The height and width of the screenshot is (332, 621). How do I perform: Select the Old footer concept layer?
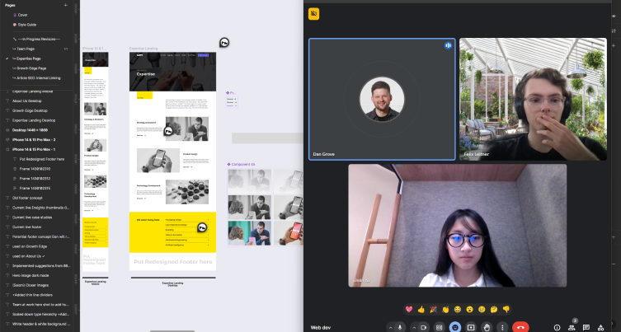[x=27, y=198]
